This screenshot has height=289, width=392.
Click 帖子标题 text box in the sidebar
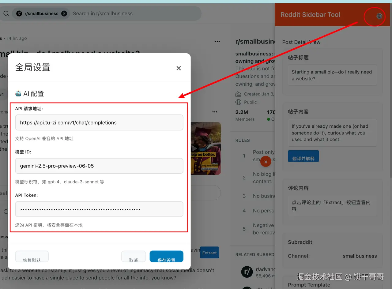[332, 75]
